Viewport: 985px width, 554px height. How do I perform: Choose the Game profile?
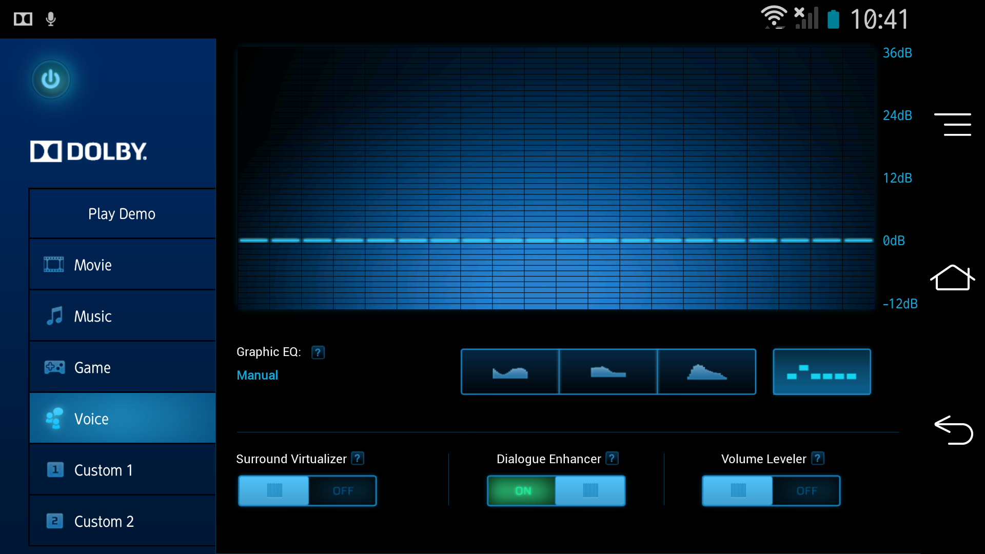pos(123,367)
